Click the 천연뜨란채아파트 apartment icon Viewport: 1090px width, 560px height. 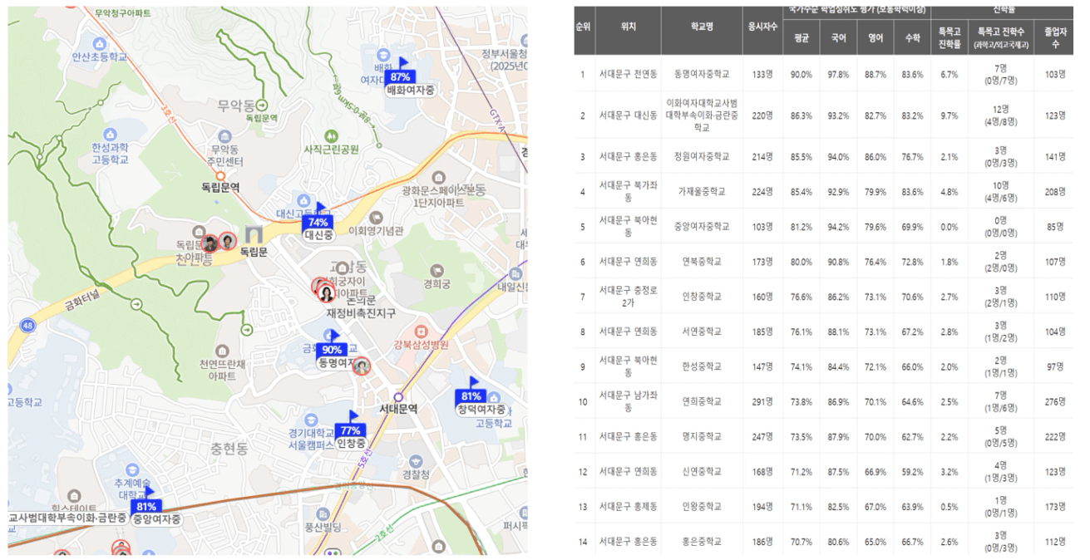[x=222, y=351]
